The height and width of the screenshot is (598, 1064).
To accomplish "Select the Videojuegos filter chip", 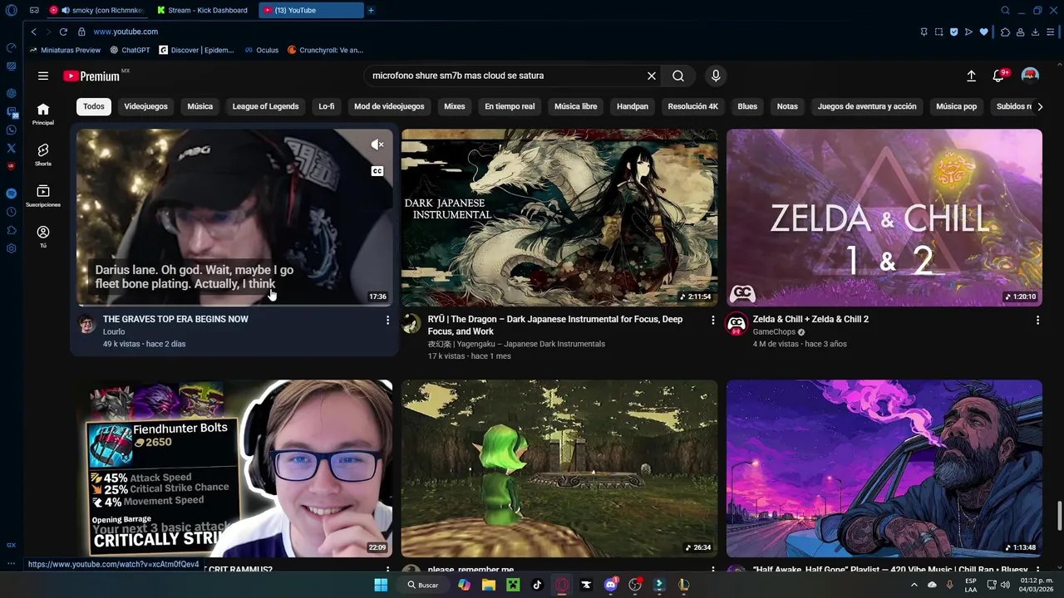I will 145,106.
